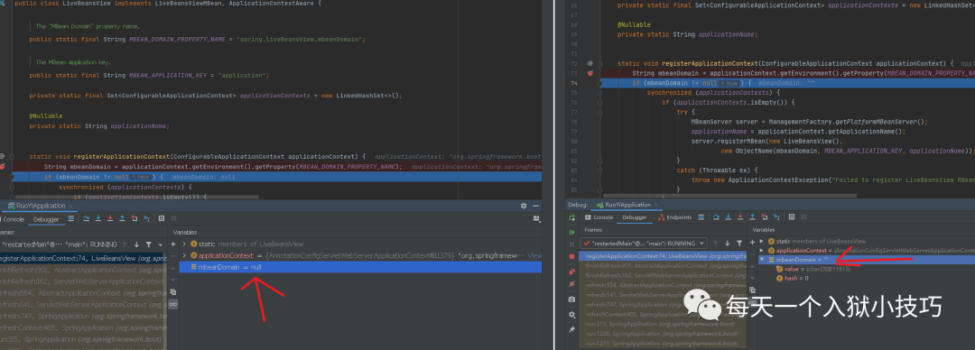Screen dimensions: 975x350
Task: Switch to Debugger tab in left panel
Action: [x=46, y=219]
